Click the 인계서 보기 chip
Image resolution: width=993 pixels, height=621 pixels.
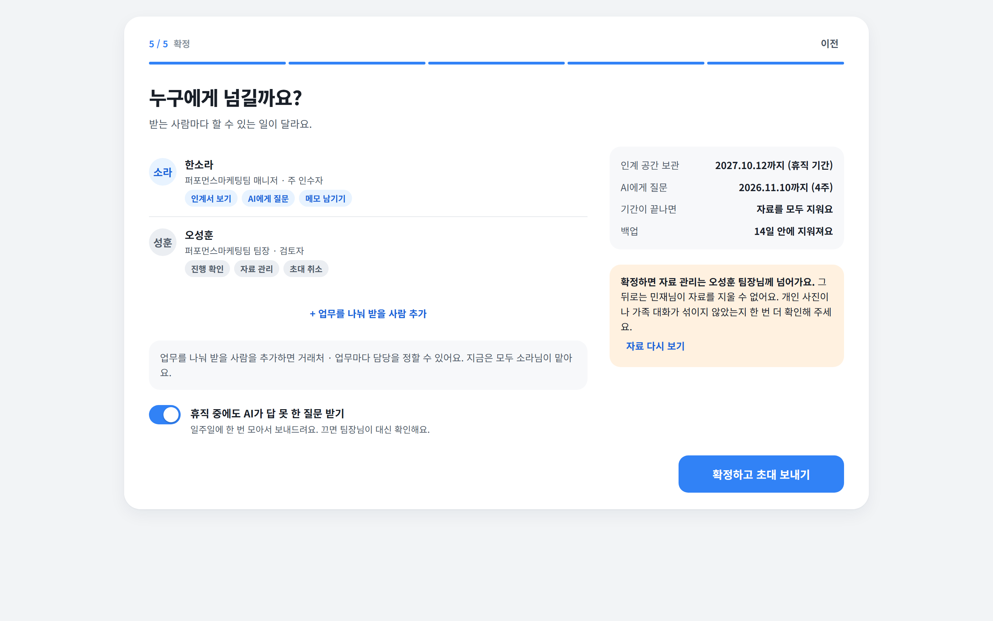211,198
